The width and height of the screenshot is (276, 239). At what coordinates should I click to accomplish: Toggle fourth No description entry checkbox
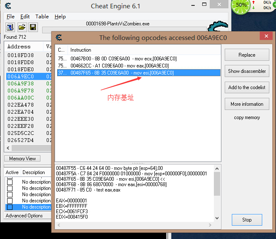coord(10,201)
